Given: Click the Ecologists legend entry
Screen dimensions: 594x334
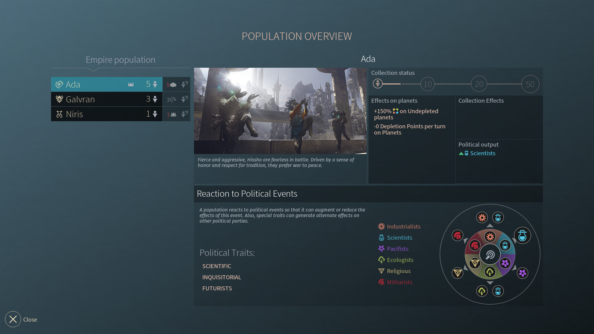Looking at the screenshot, I should point(396,260).
